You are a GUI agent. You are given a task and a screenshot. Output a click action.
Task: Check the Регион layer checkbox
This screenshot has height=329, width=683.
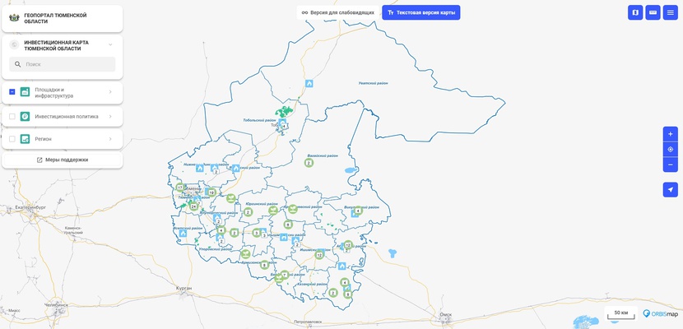12,139
